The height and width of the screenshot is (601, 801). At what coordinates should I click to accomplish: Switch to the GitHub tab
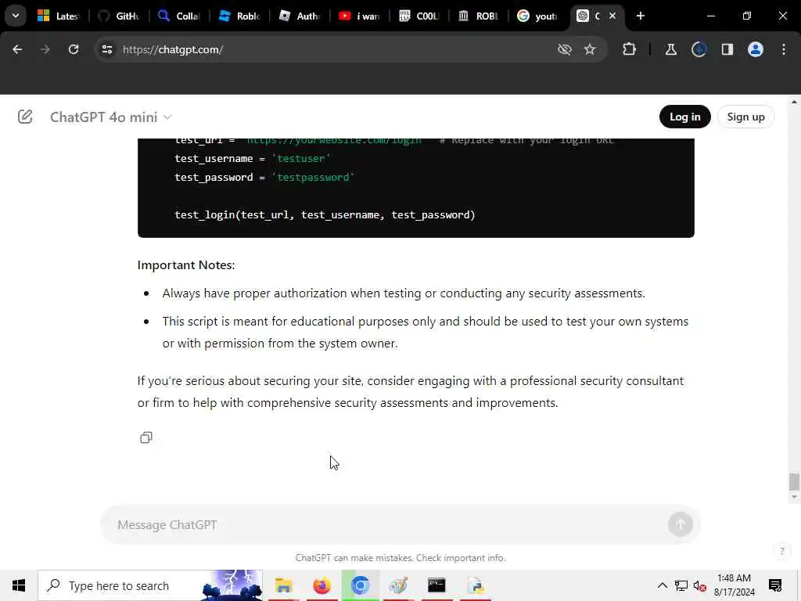click(x=119, y=16)
